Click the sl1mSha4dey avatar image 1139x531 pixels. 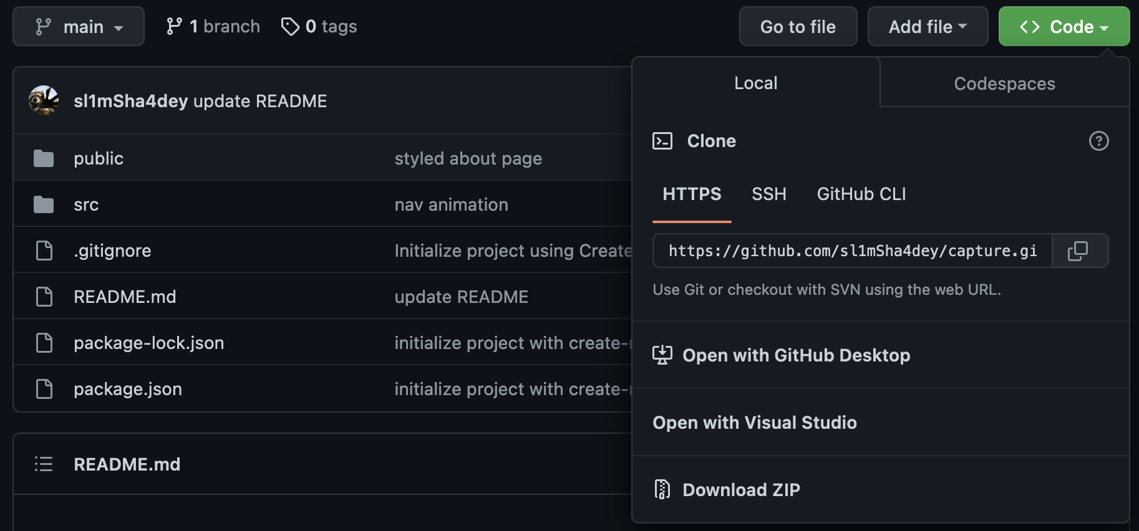tap(44, 100)
